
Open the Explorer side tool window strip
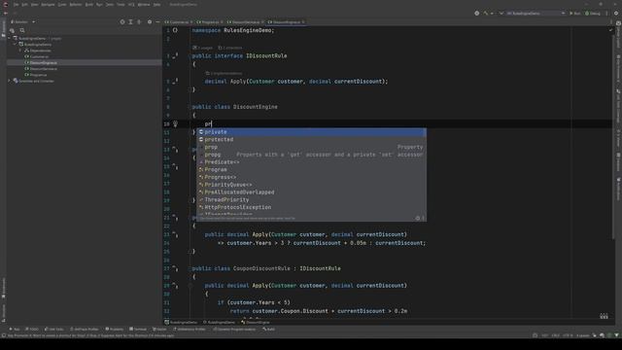(4, 28)
